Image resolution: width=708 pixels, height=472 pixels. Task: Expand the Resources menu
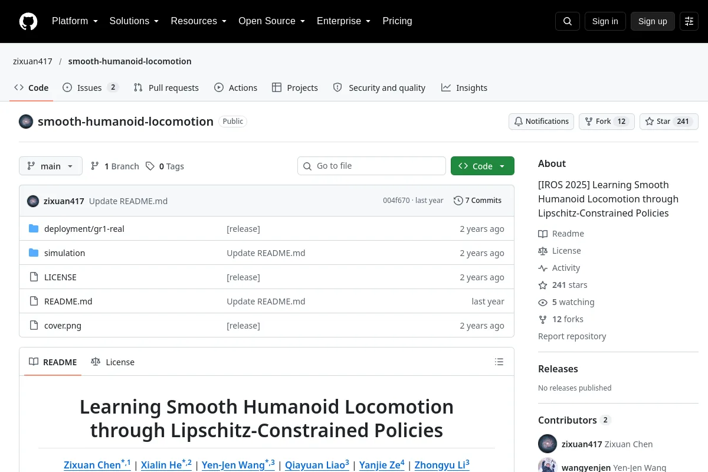(x=199, y=21)
